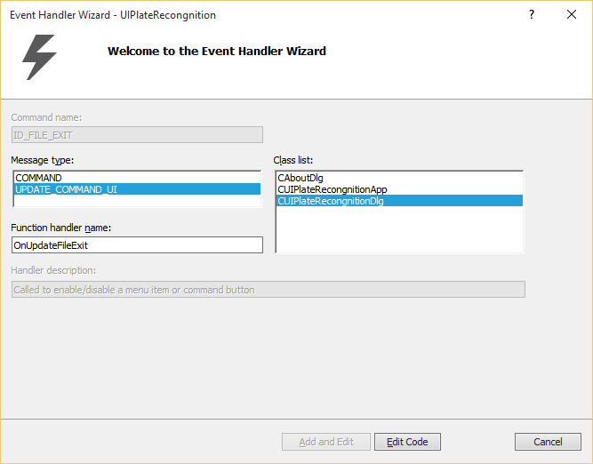Select UPDATE_COMMAND_UI message type

[x=137, y=189]
